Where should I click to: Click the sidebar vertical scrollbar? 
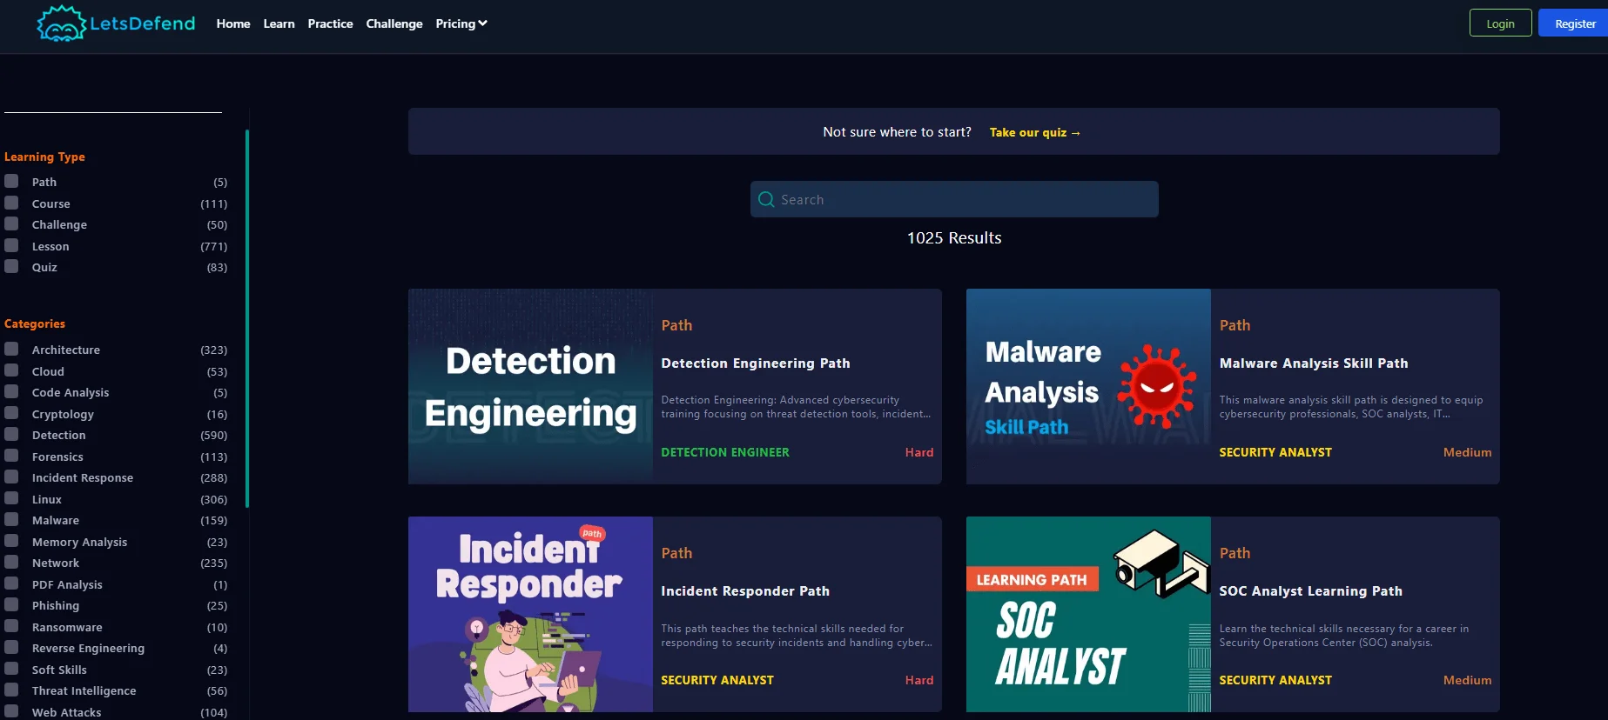(x=247, y=318)
